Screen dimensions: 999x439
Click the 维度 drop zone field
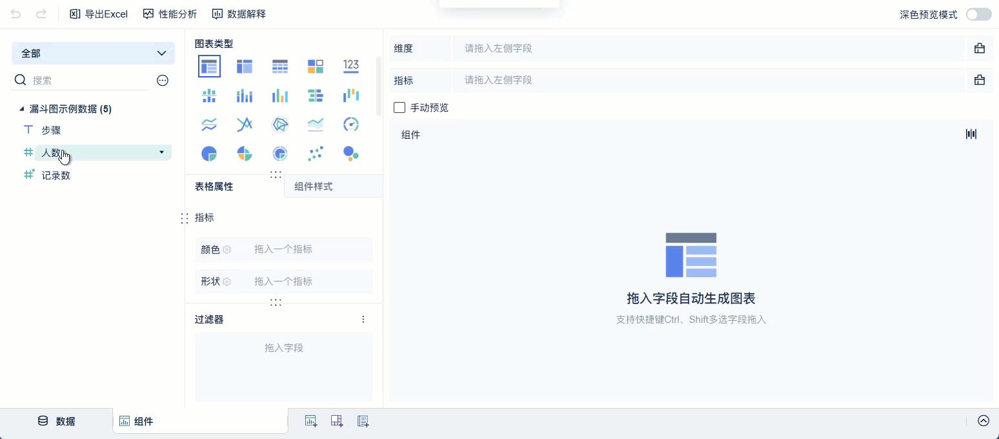(709, 48)
